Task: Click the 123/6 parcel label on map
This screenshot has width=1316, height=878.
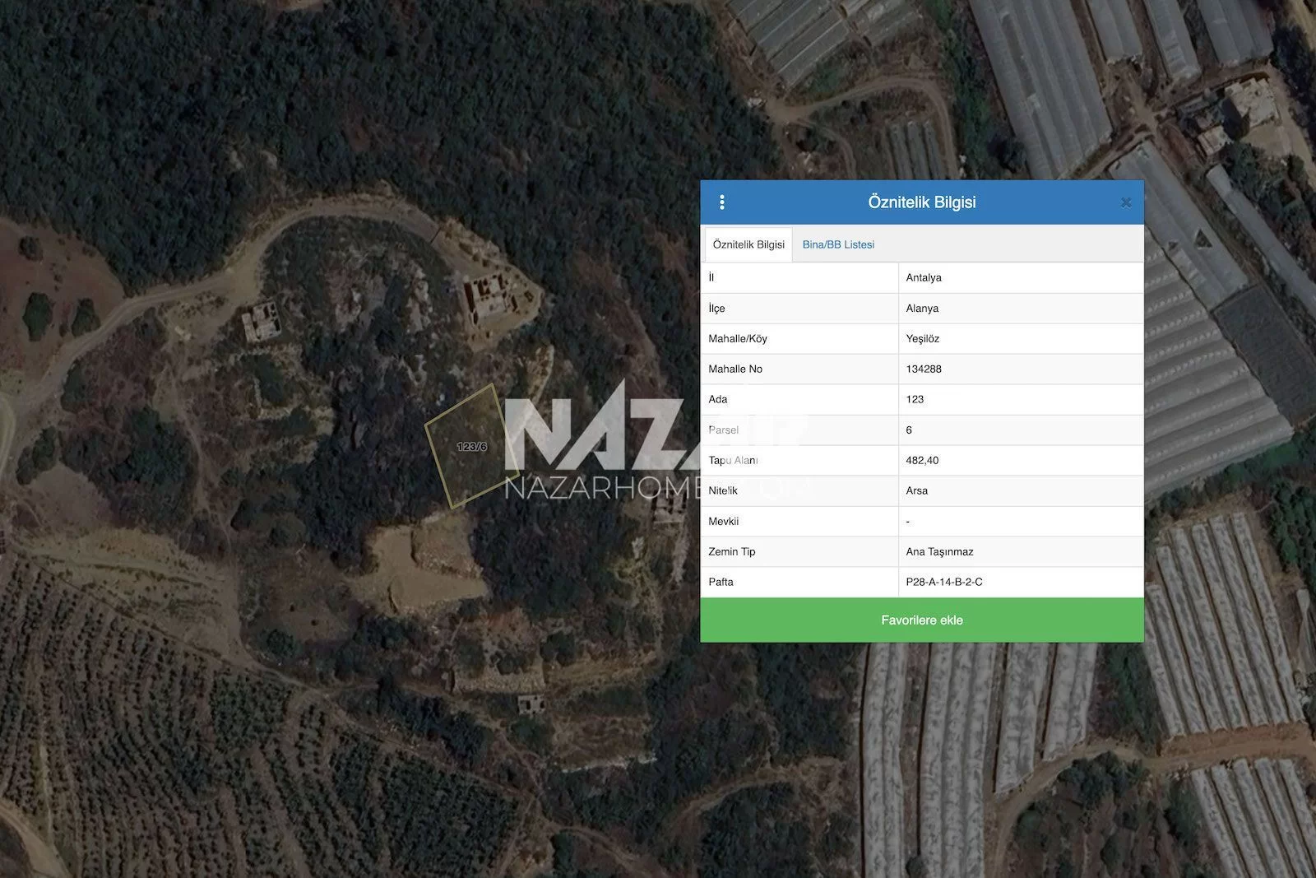Action: [x=472, y=447]
